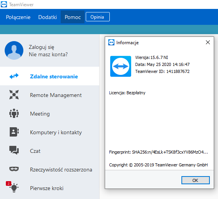Open the Remote Management tab label
218x199 pixels.
pyautogui.click(x=56, y=95)
